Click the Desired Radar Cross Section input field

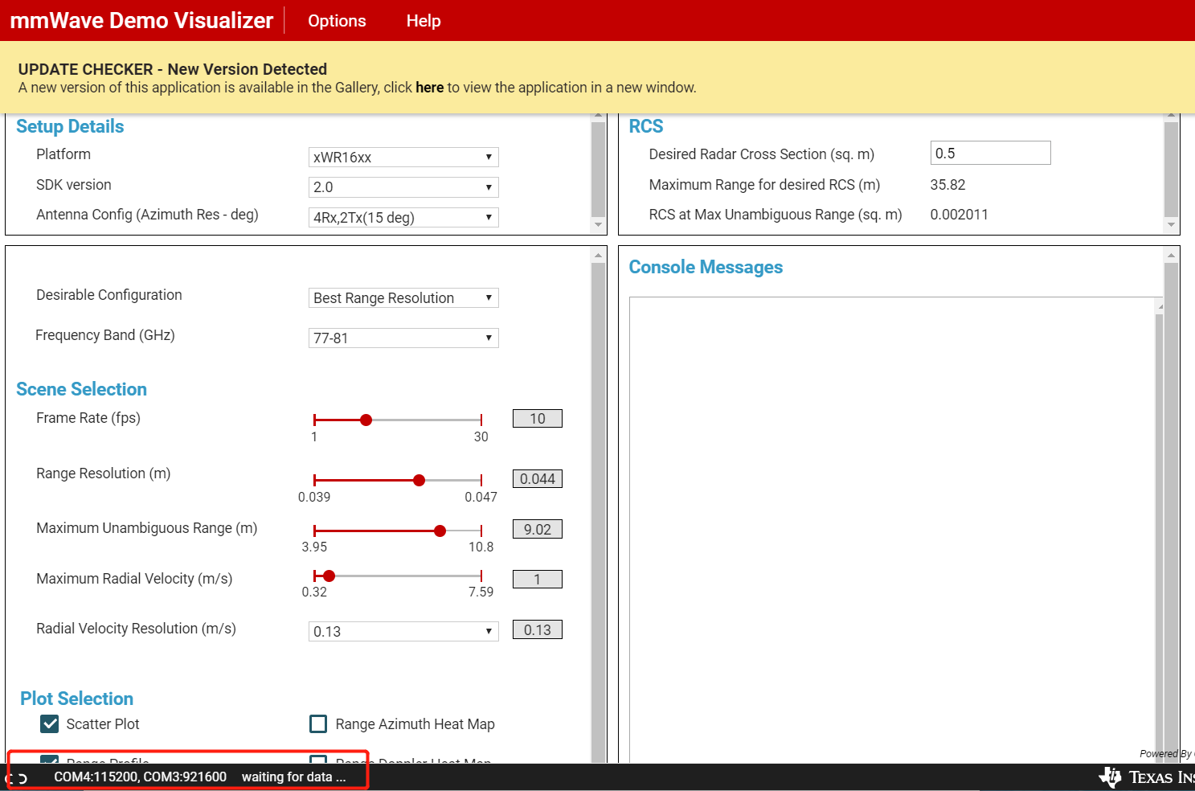click(990, 153)
